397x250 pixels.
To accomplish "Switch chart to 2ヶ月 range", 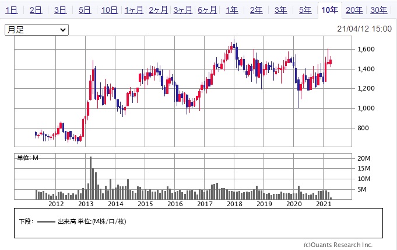I will [158, 10].
